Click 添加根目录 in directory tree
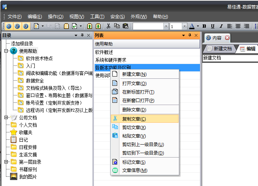 coord(22,44)
